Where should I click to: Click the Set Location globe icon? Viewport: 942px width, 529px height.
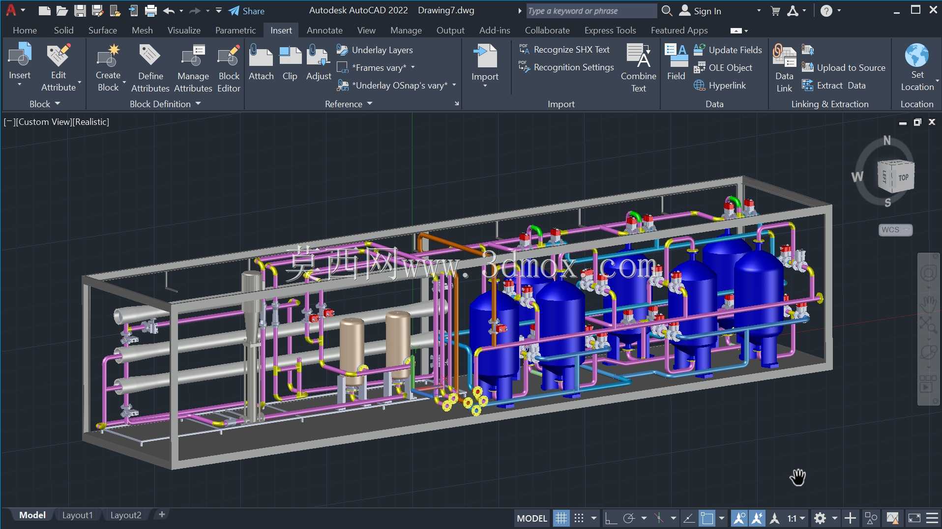[917, 55]
